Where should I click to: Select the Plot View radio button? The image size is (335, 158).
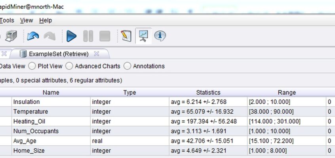pos(32,66)
